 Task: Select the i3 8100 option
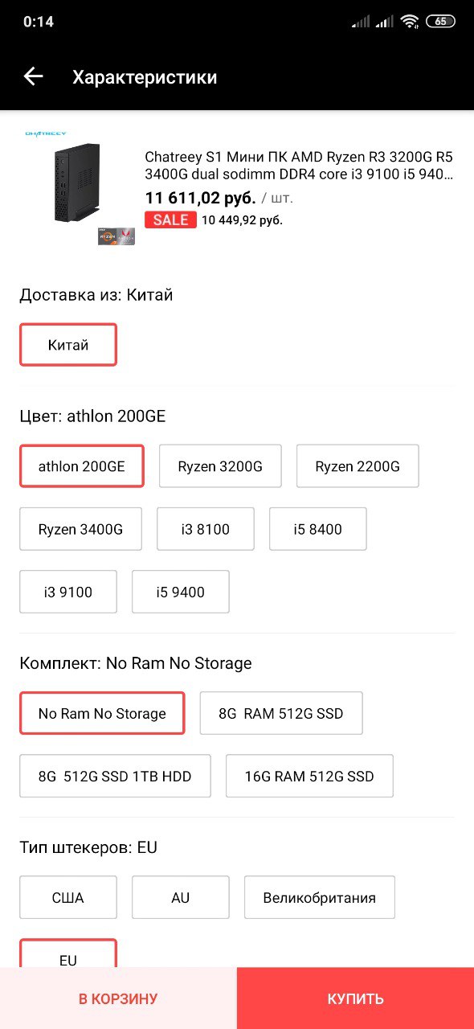(206, 529)
